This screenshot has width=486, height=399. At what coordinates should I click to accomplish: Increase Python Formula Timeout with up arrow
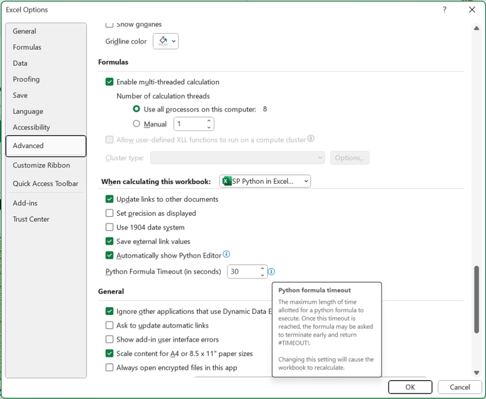(262, 269)
